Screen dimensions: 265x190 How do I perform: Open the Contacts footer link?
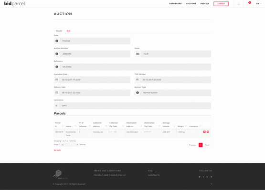click(x=154, y=175)
